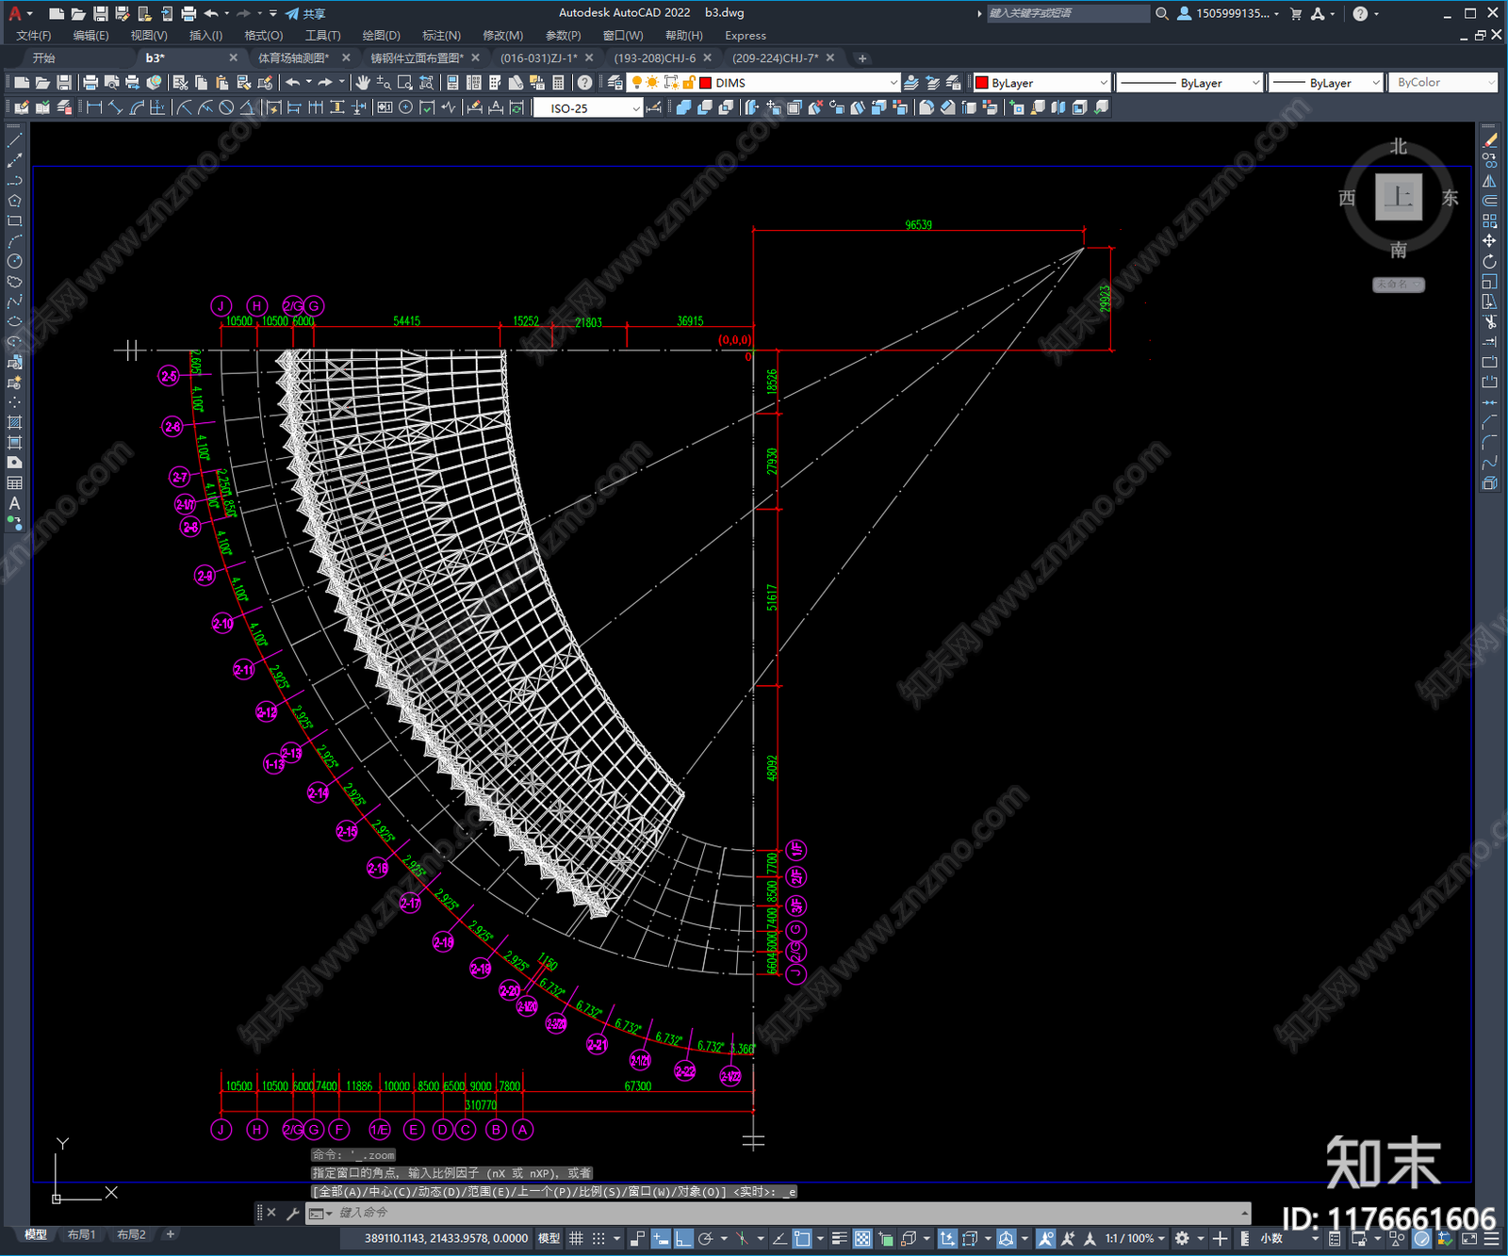1508x1256 pixels.
Task: Click the Undo arrow in standard toolbar
Action: (x=293, y=83)
